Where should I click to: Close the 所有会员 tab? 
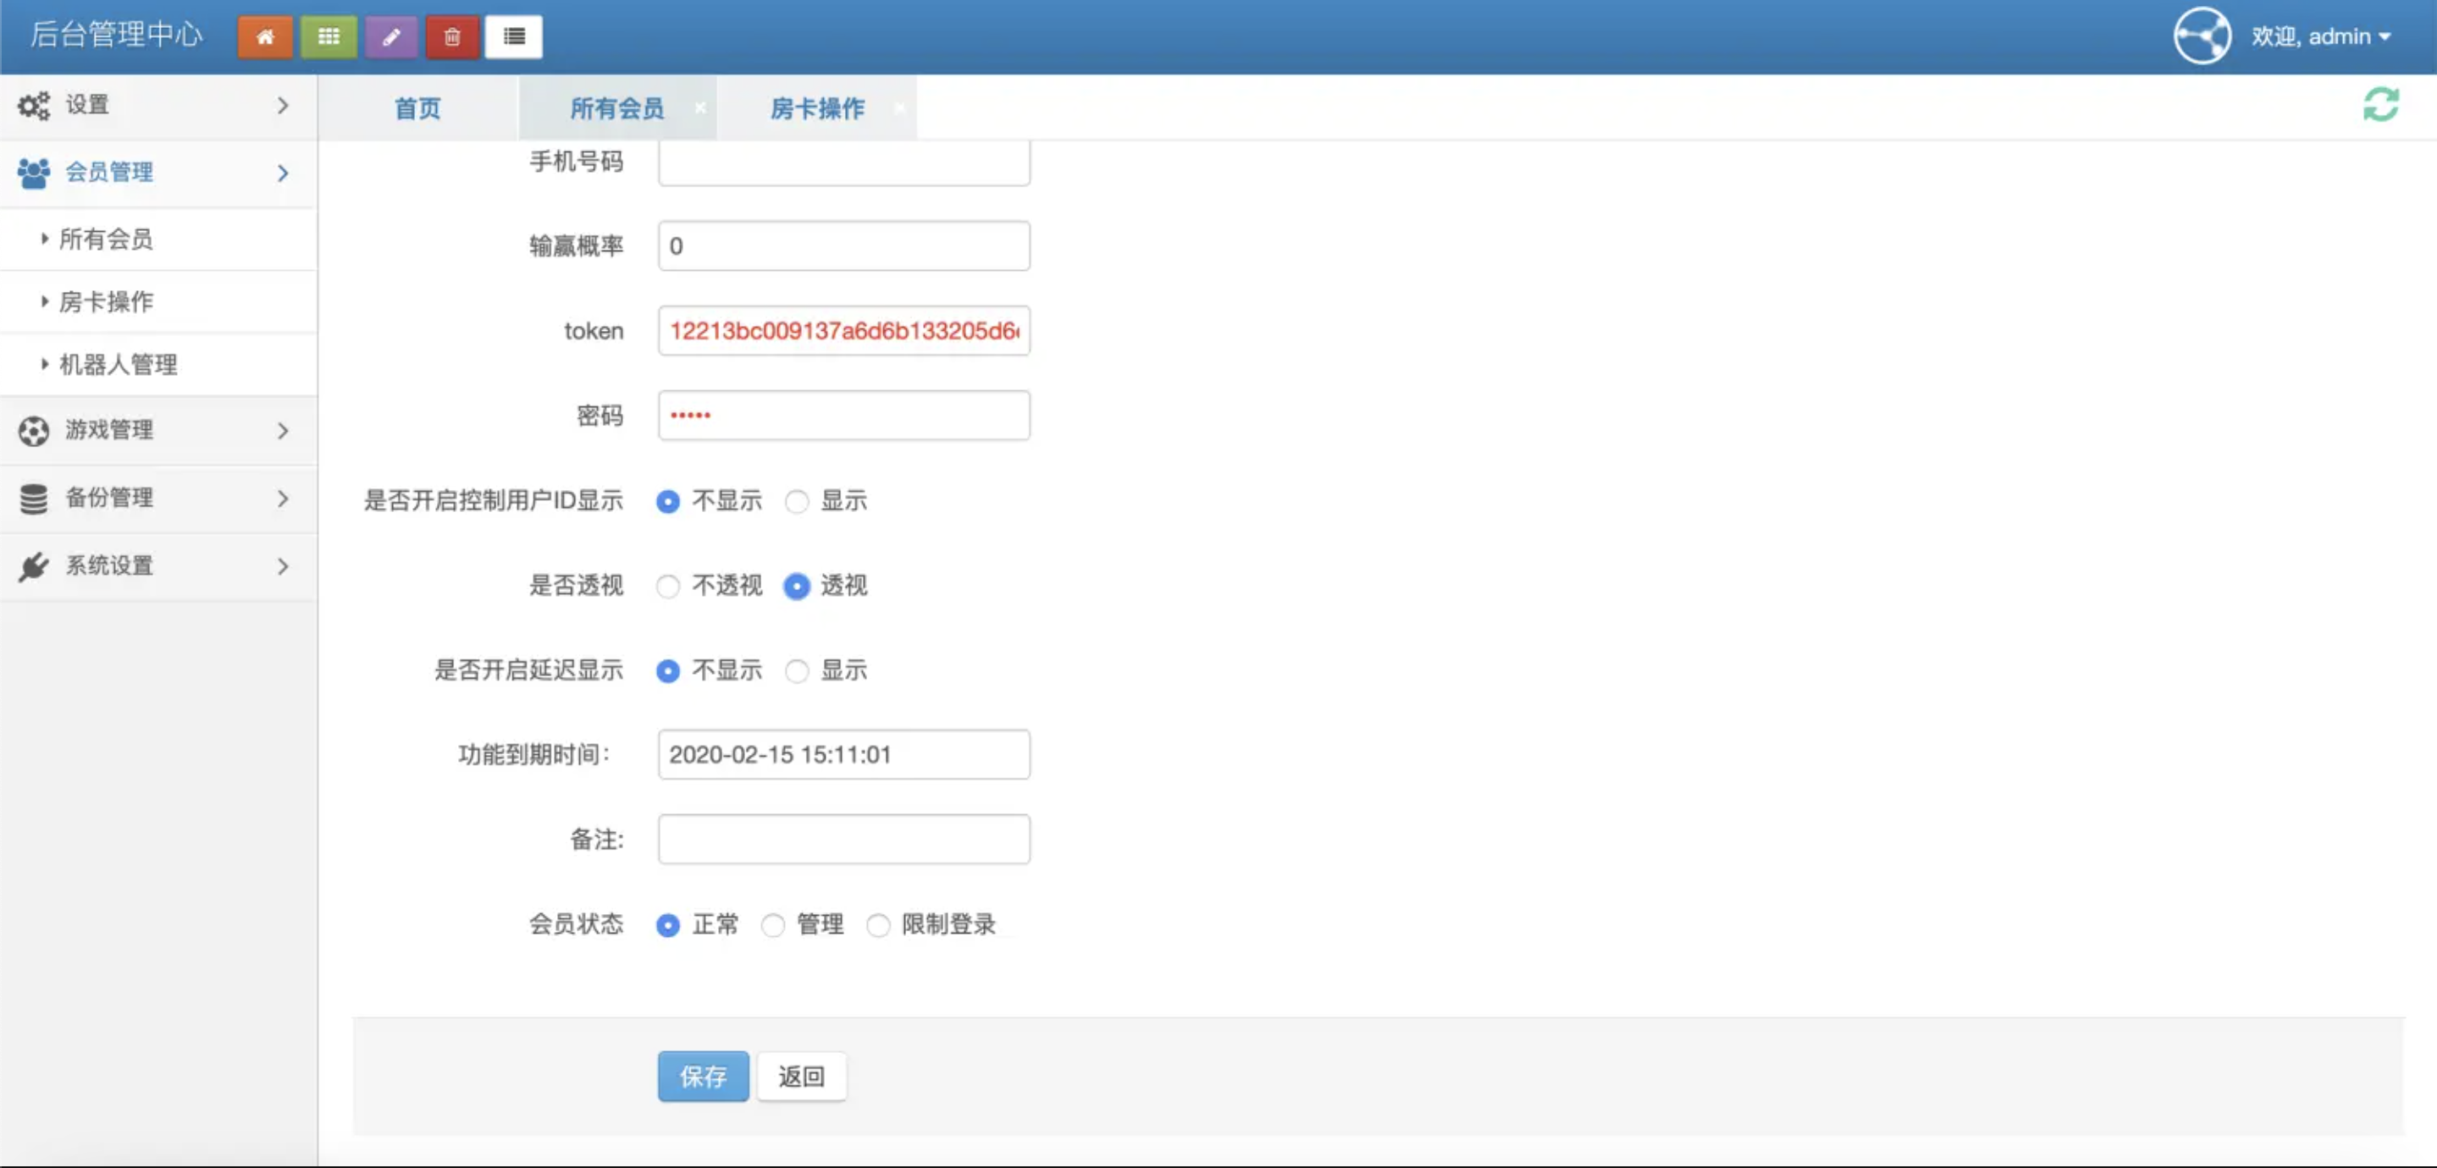700,107
